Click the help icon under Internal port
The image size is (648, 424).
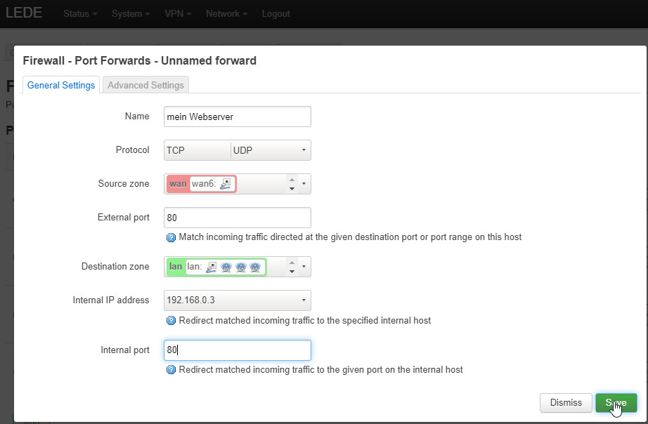click(171, 370)
